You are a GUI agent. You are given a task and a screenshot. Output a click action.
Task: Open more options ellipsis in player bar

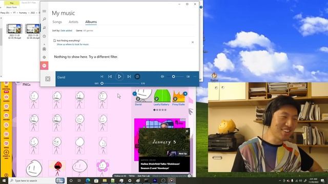point(195,77)
